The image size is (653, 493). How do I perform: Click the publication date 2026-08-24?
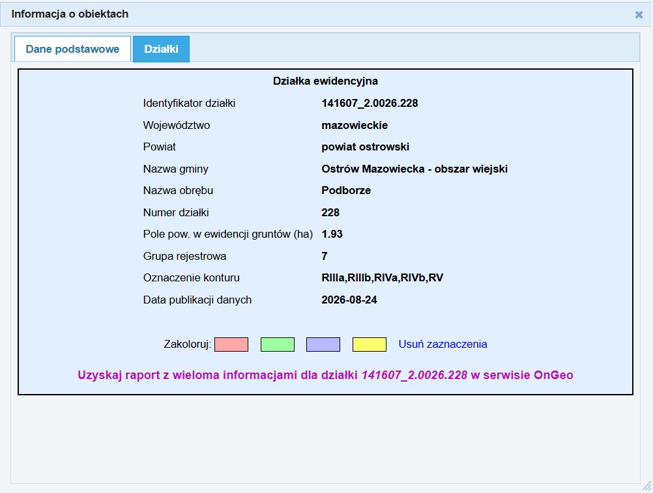tap(349, 300)
